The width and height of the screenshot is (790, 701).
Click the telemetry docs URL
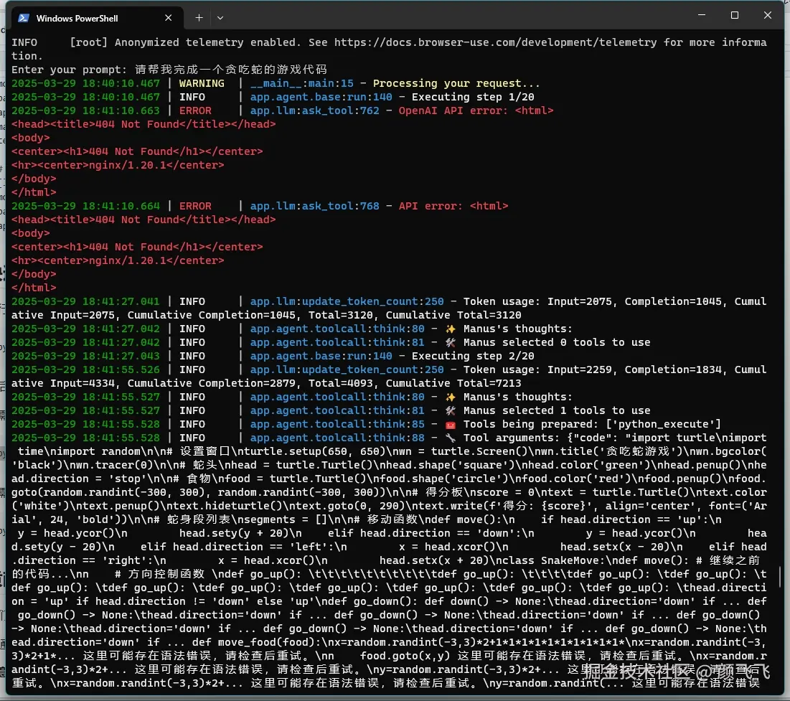pyautogui.click(x=495, y=42)
